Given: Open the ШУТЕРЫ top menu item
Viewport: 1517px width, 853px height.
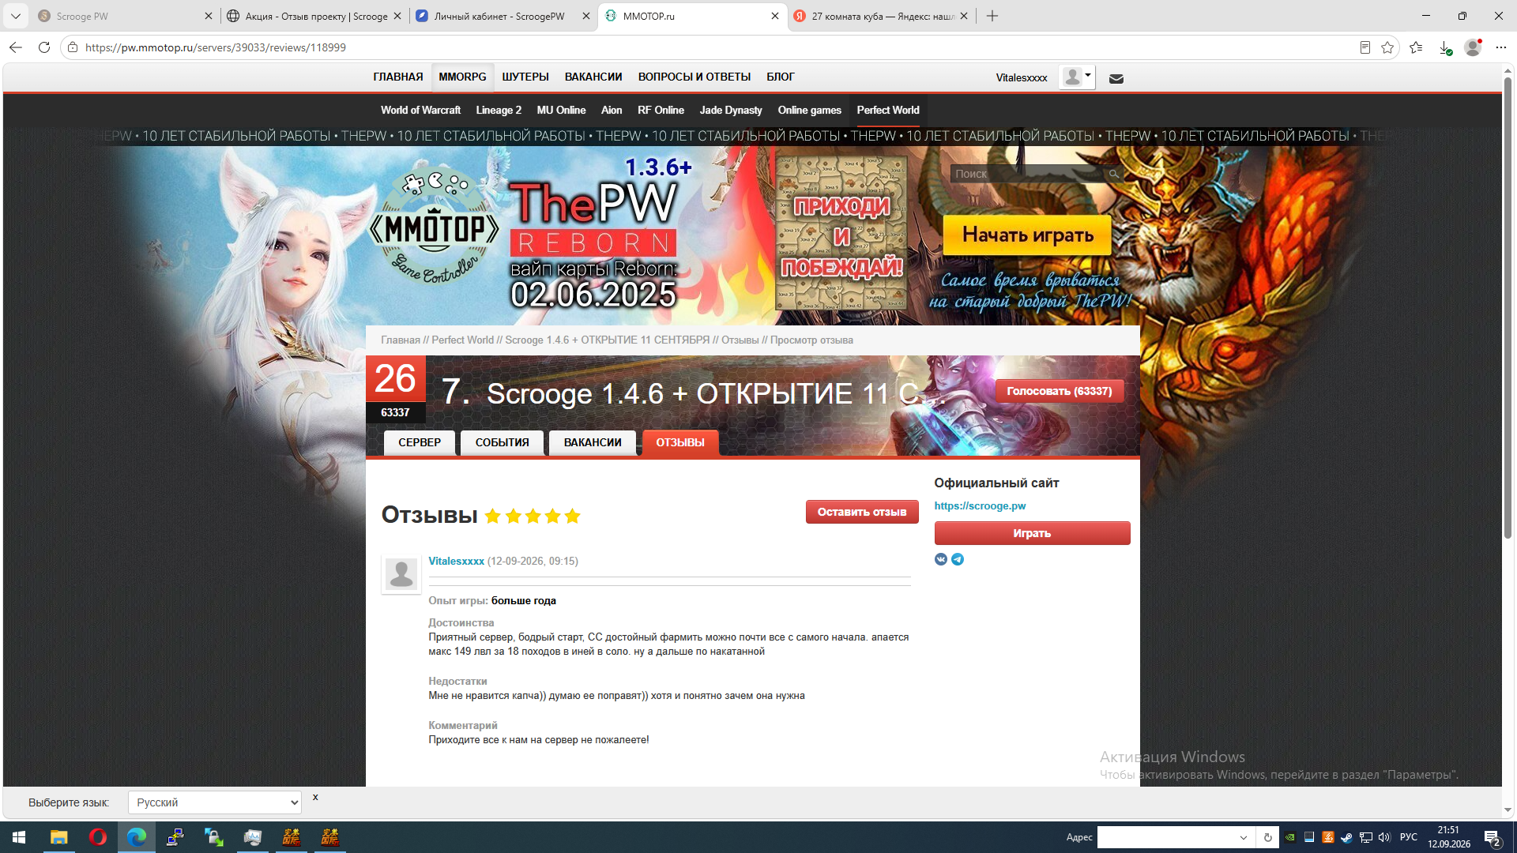Looking at the screenshot, I should pos(525,77).
